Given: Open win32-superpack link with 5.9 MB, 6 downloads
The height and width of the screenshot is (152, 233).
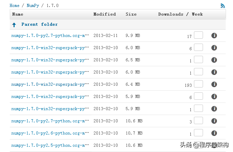Looking at the screenshot, I should 50,97.
